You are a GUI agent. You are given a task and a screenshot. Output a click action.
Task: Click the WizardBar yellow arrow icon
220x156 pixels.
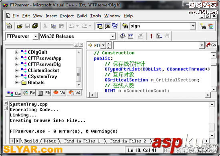pos(90,45)
